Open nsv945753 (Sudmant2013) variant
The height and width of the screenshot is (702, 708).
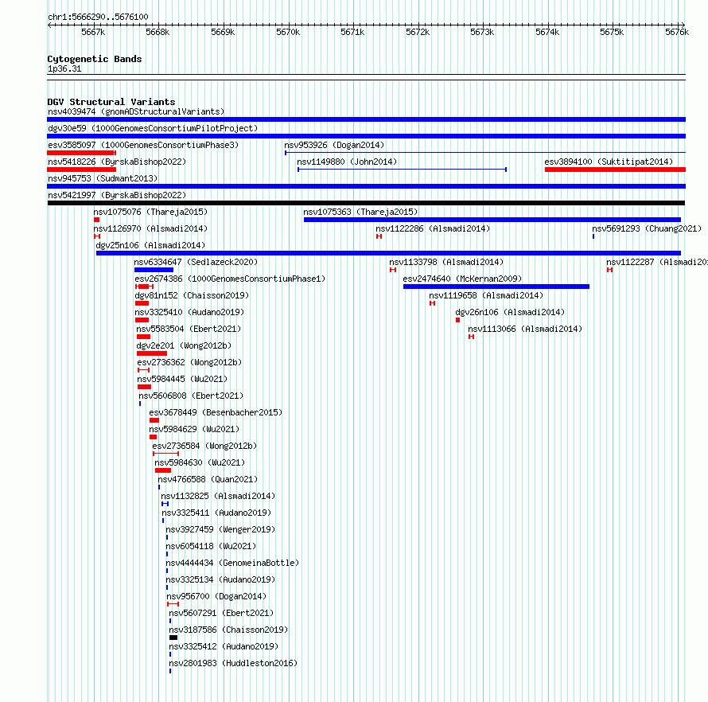[103, 178]
